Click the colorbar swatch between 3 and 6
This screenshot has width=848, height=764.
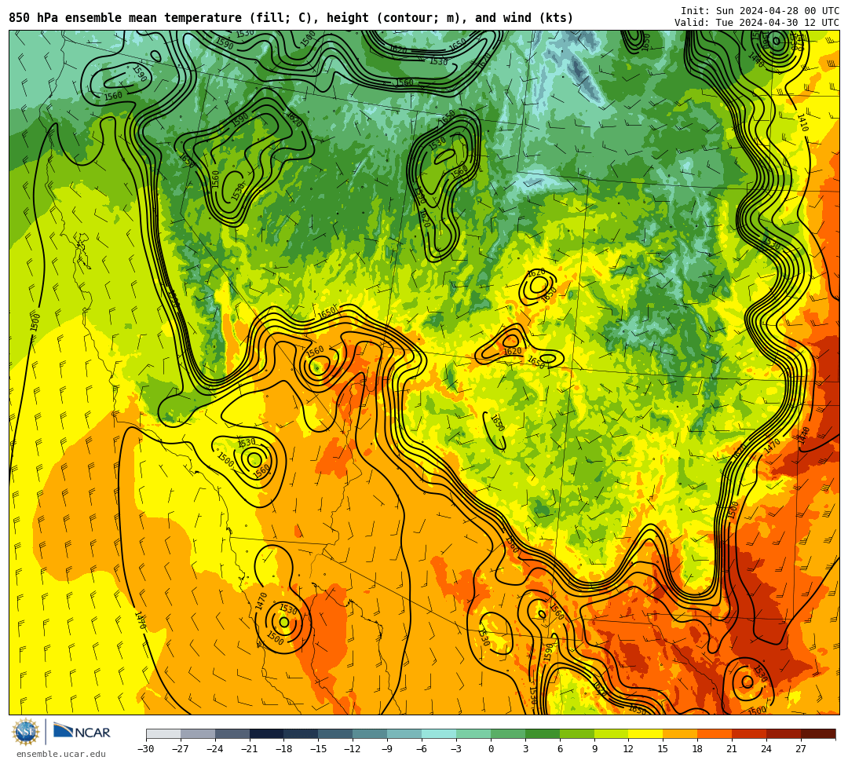click(x=543, y=733)
